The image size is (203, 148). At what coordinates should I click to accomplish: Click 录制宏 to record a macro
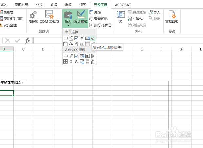(7, 12)
